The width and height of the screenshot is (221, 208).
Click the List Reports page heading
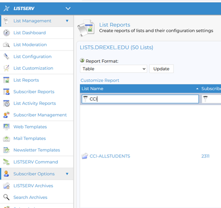[x=115, y=25]
